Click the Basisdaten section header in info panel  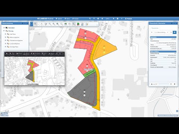point(163,37)
